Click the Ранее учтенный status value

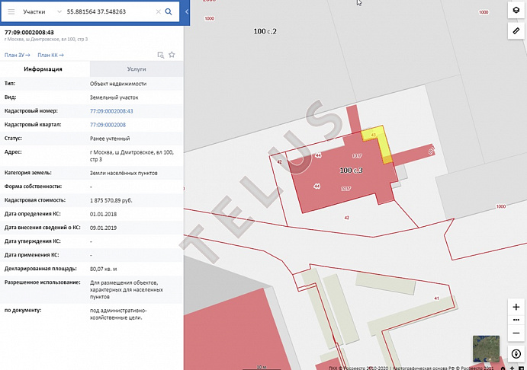click(110, 139)
